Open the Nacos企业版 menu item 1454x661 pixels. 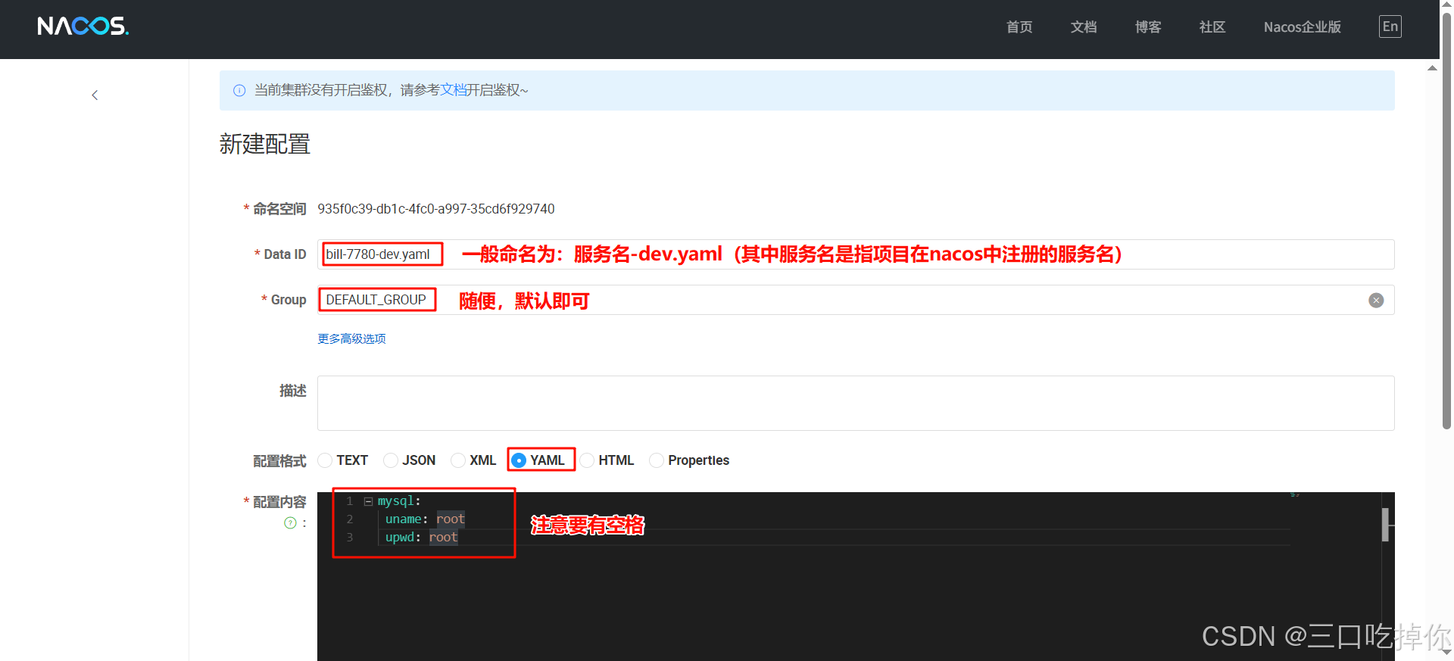1303,27
